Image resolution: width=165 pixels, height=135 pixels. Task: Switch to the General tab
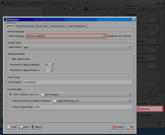coord(10,26)
